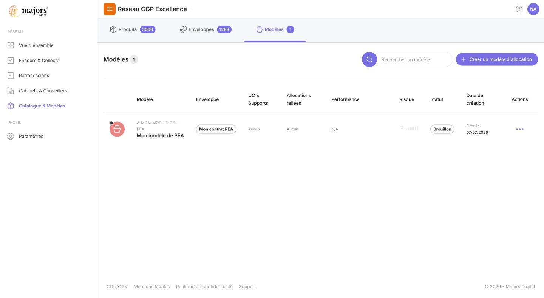Image resolution: width=544 pixels, height=298 pixels.
Task: Open Politique de confidentialité link
Action: click(x=204, y=287)
